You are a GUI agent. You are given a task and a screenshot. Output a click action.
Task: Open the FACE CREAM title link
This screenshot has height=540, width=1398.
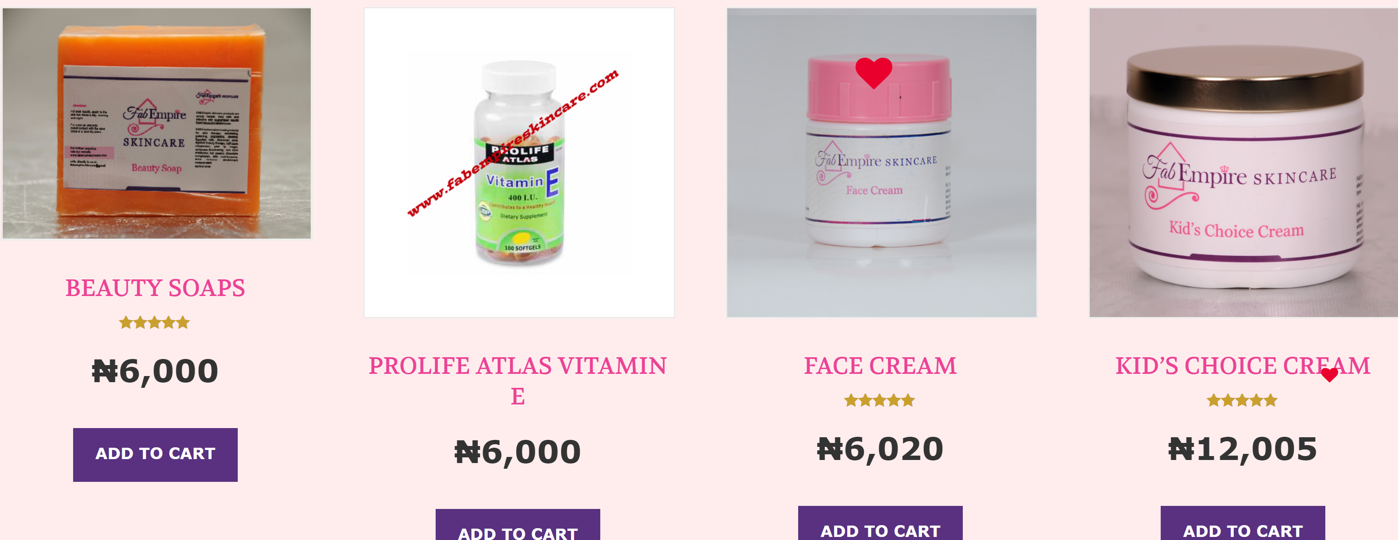tap(880, 366)
